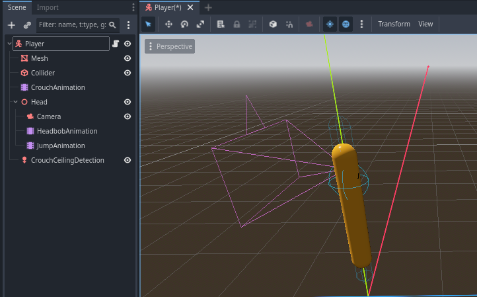Screen dimensions: 477x297
Task: Click the instantiate scene link icon
Action: [27, 25]
